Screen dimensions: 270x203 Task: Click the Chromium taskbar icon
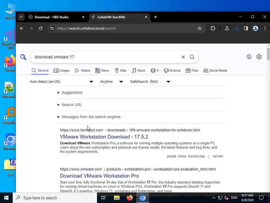[143, 198]
